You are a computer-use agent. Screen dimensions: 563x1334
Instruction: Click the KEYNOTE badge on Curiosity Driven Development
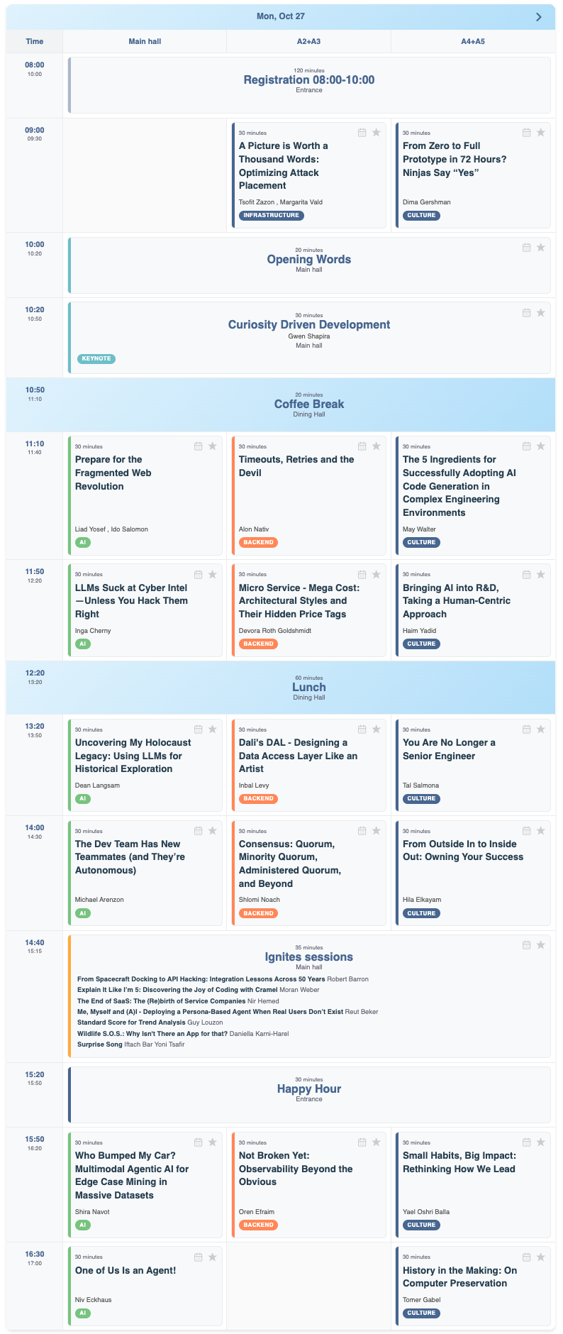point(96,359)
